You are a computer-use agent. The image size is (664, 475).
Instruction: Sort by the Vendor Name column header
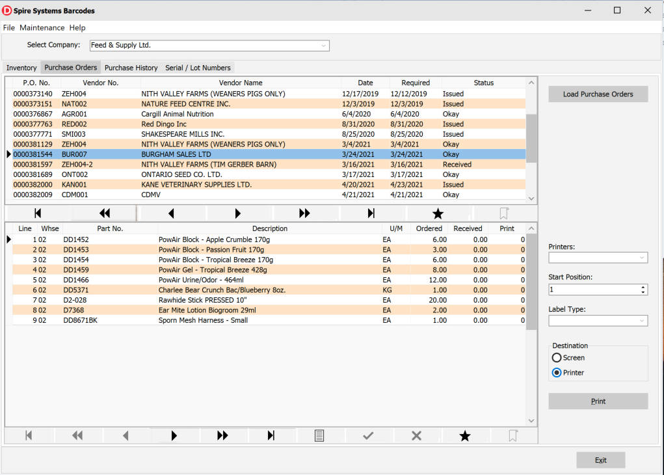241,83
